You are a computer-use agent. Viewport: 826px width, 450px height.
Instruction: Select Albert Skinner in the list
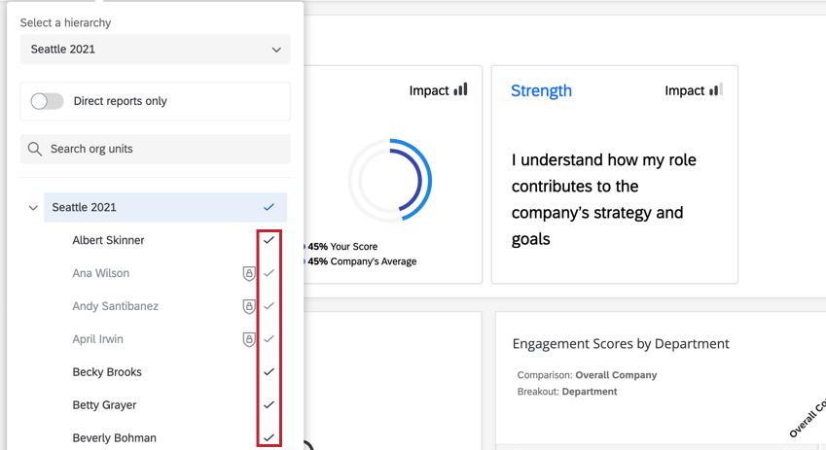point(108,240)
